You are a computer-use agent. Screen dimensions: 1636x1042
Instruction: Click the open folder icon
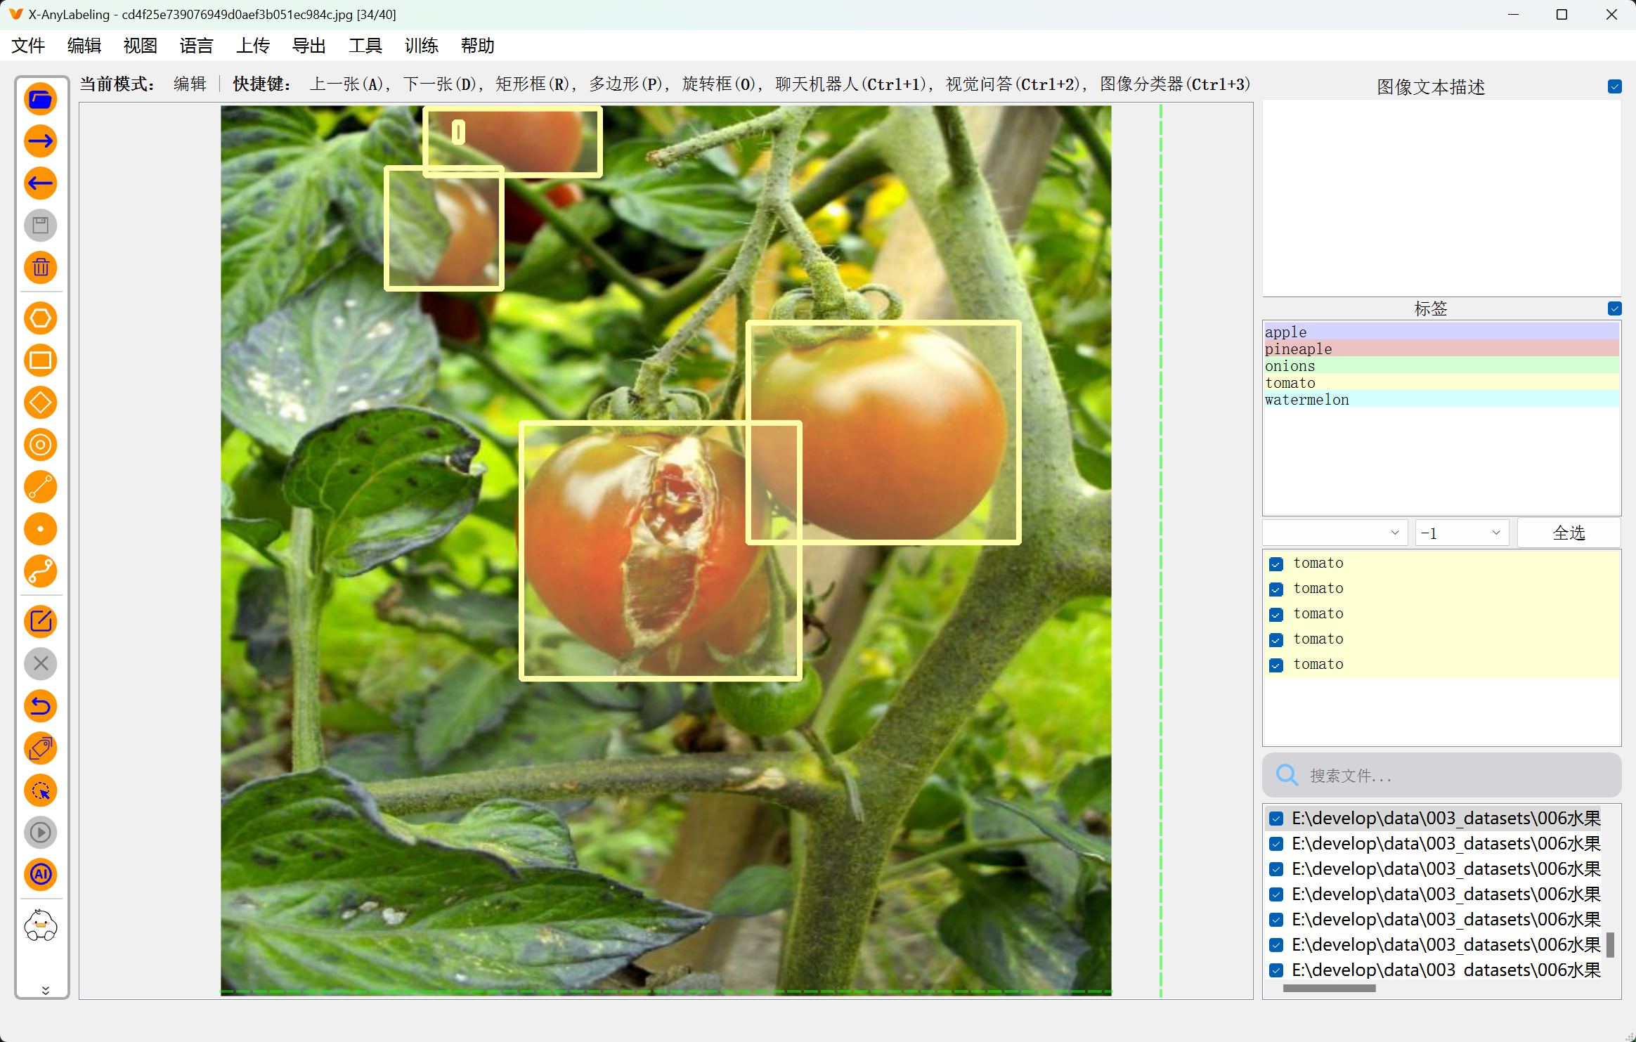click(x=41, y=99)
